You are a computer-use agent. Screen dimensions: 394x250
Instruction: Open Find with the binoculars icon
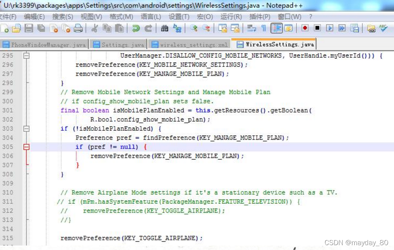(164, 28)
